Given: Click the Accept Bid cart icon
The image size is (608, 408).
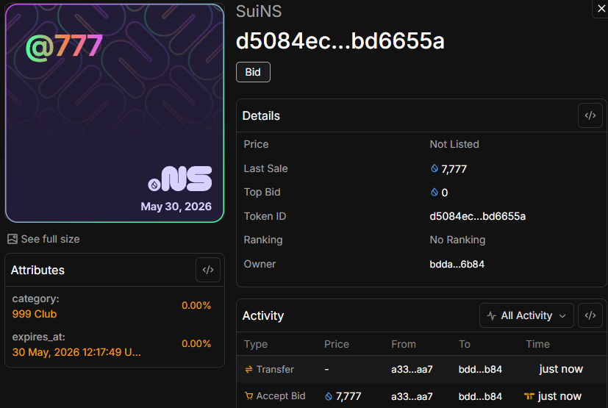Looking at the screenshot, I should [248, 396].
